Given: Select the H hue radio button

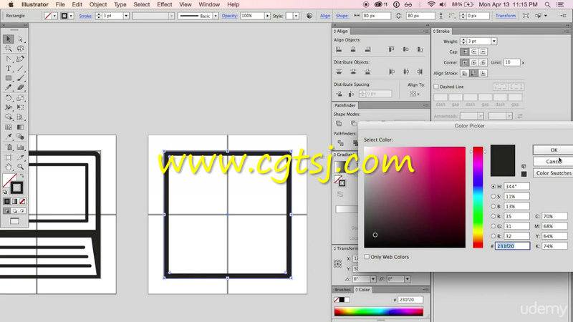Looking at the screenshot, I should [x=493, y=187].
